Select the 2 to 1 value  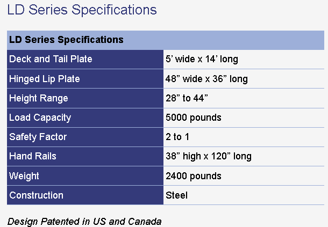point(177,137)
